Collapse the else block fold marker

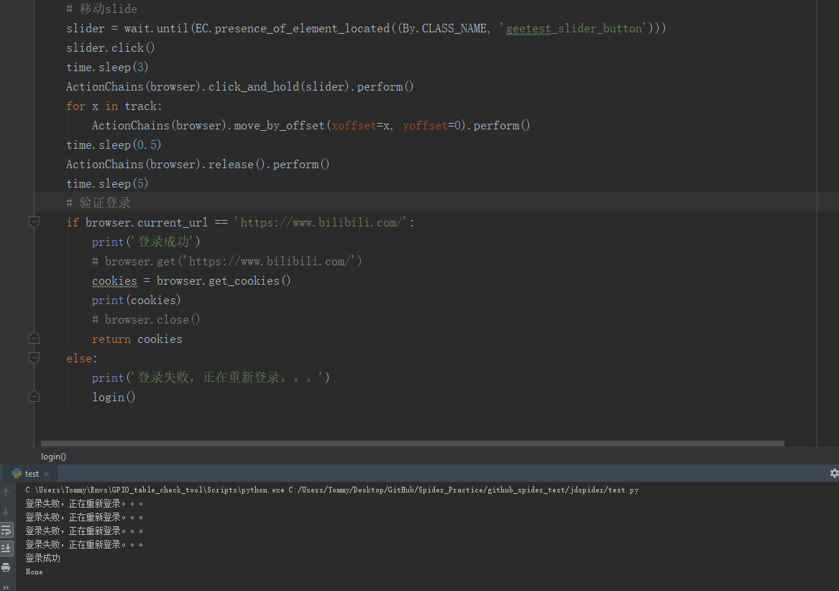34,357
